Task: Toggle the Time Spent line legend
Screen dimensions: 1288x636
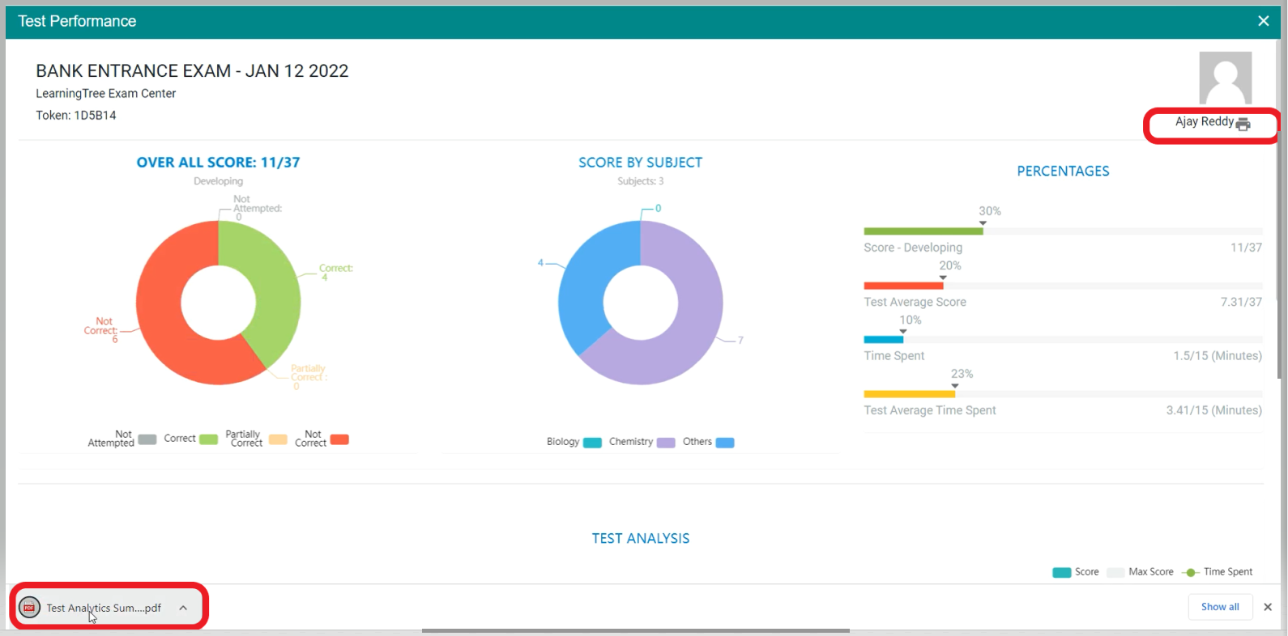Action: point(1217,572)
